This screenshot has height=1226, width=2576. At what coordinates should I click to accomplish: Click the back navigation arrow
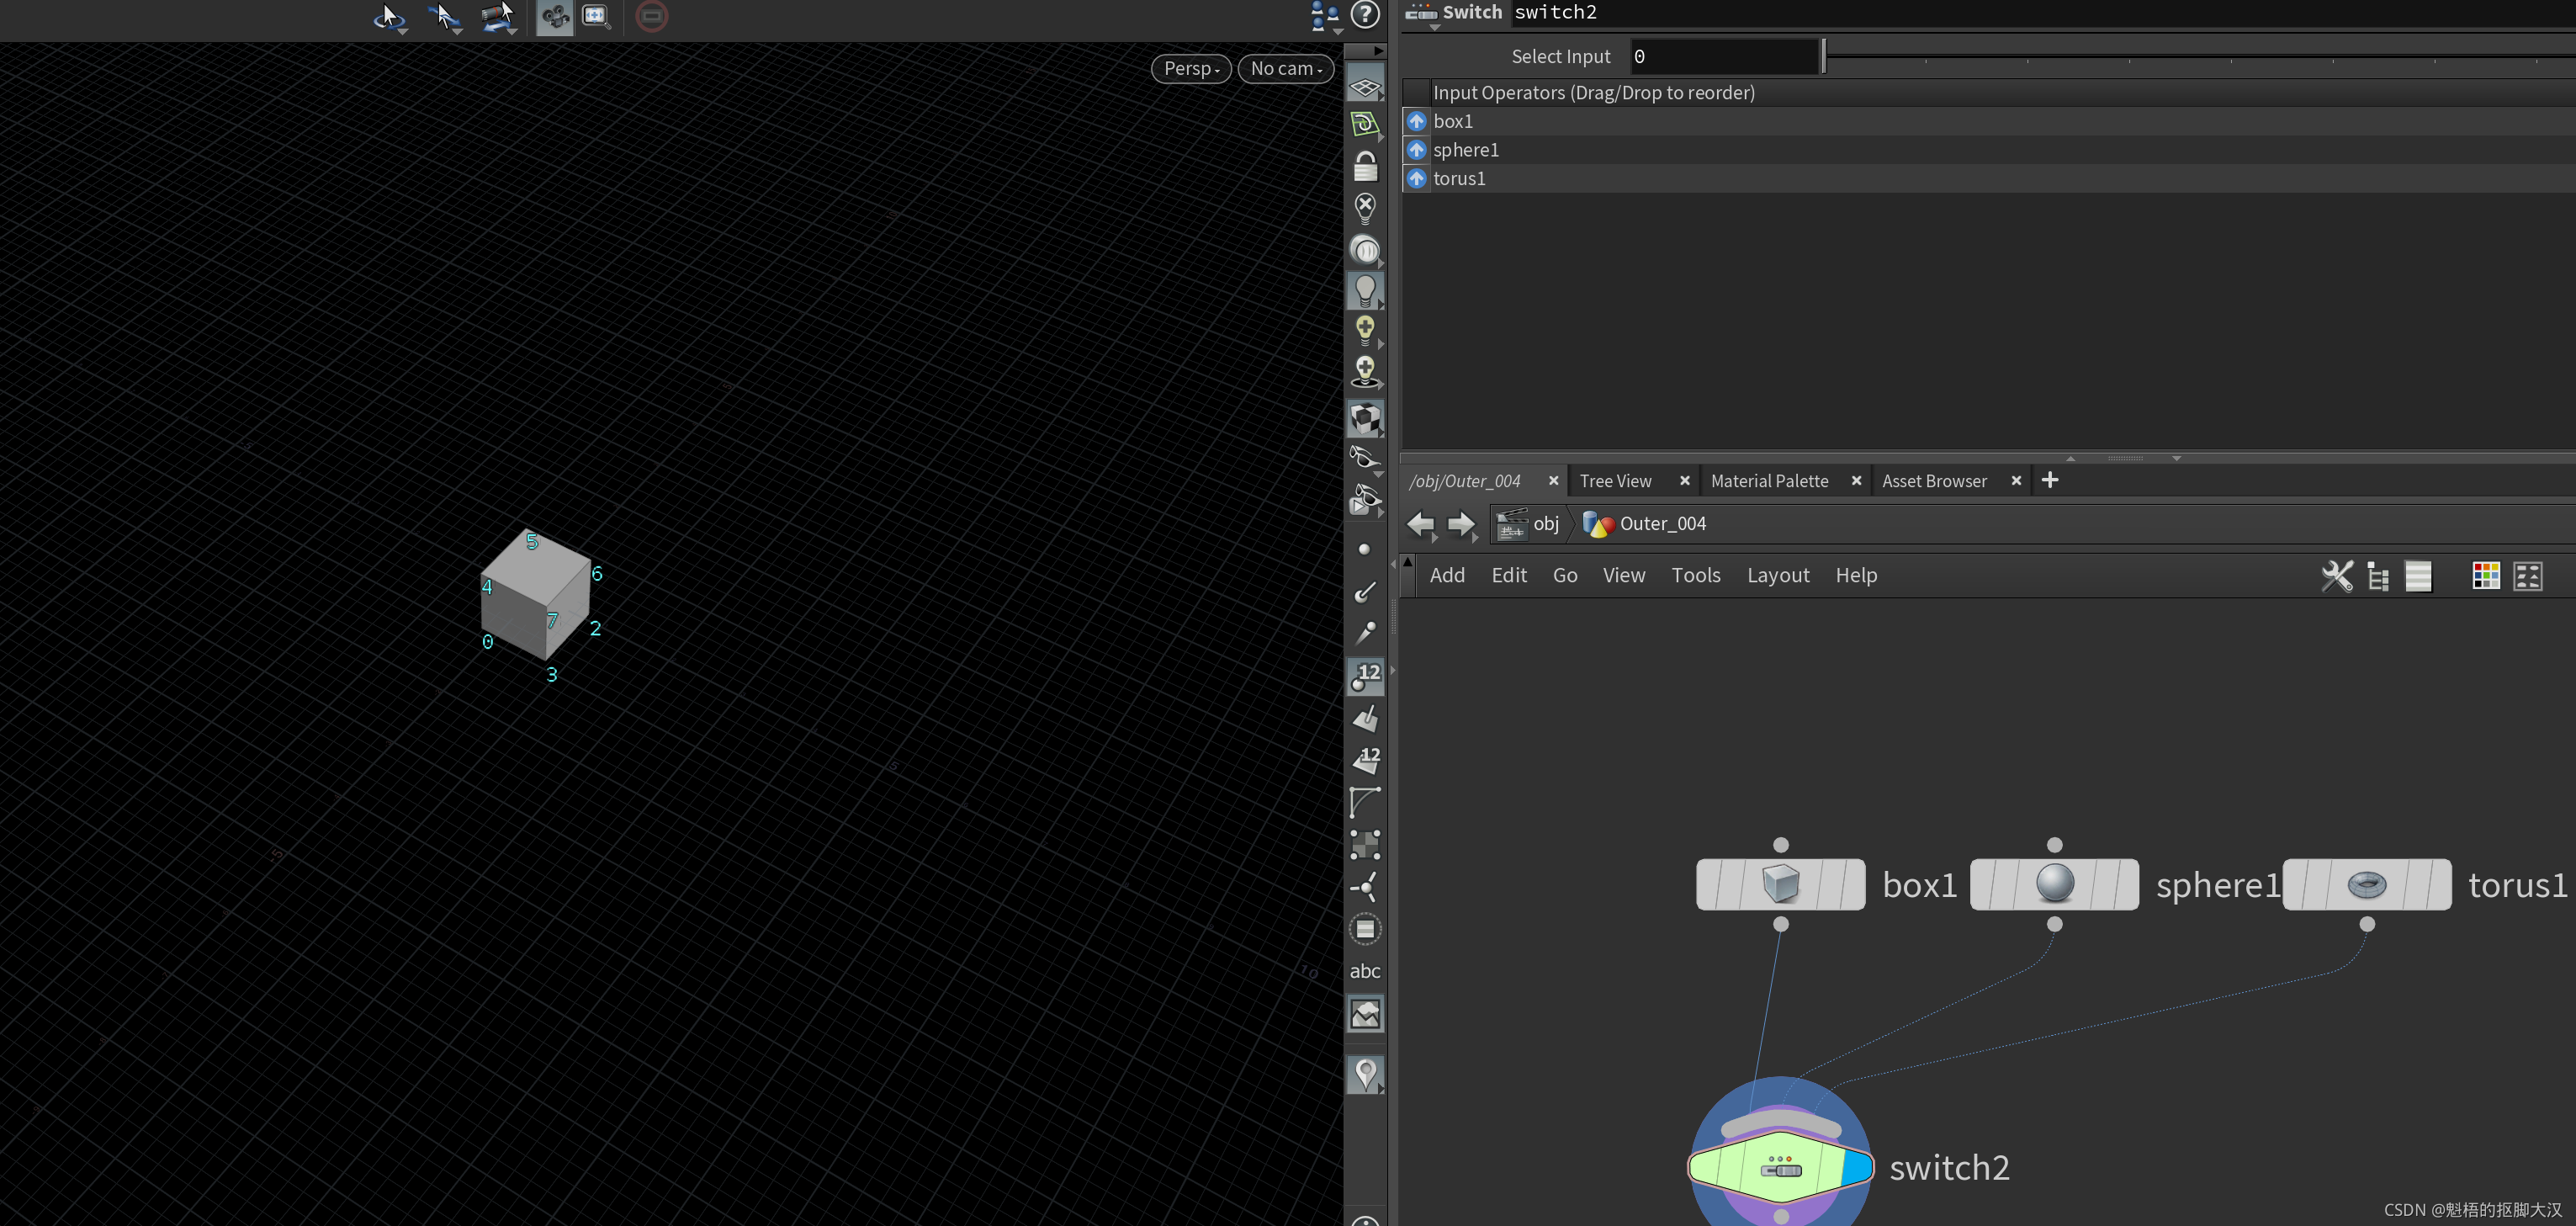pyautogui.click(x=1419, y=523)
